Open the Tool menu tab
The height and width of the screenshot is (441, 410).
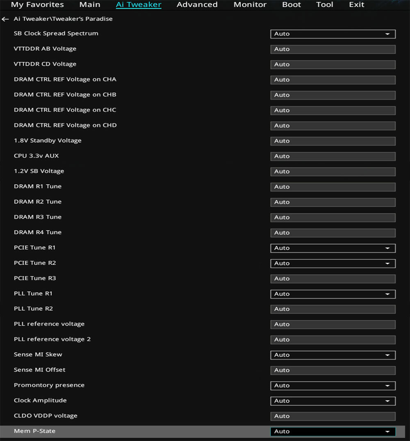(325, 5)
